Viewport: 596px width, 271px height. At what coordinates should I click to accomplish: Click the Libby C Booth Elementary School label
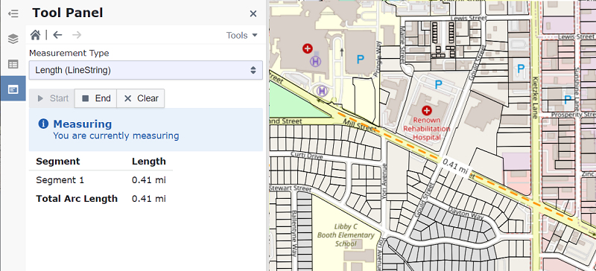[346, 235]
